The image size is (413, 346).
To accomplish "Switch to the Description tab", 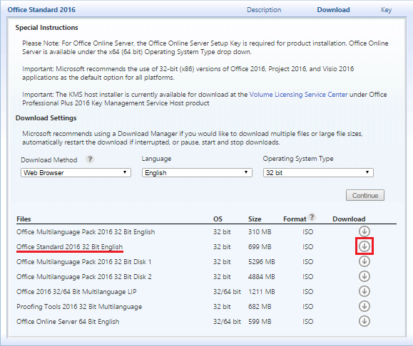I will click(264, 10).
